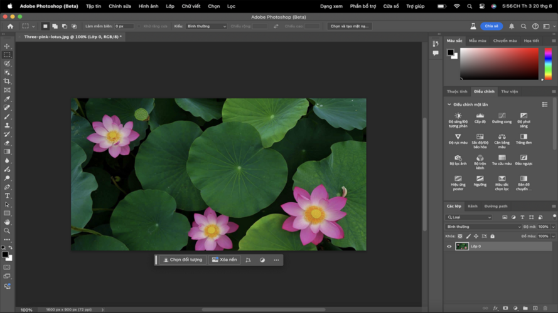Toggle the lock all padlock for the layer
The image size is (558, 313).
pyautogui.click(x=492, y=236)
